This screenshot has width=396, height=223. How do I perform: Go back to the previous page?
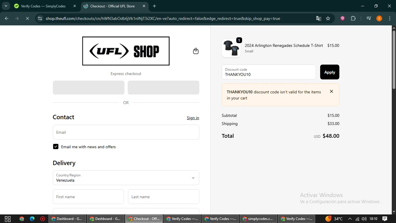(7, 18)
